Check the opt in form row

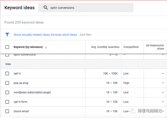pyautogui.click(x=7, y=102)
